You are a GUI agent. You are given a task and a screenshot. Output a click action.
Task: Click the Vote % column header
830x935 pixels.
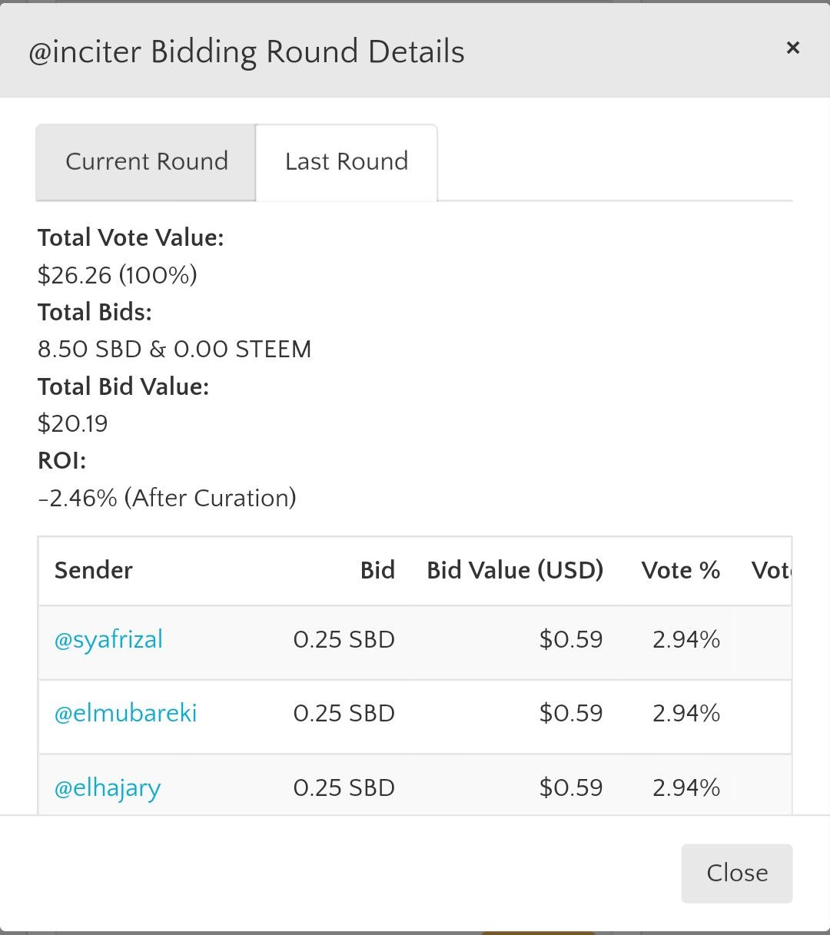[x=680, y=570]
